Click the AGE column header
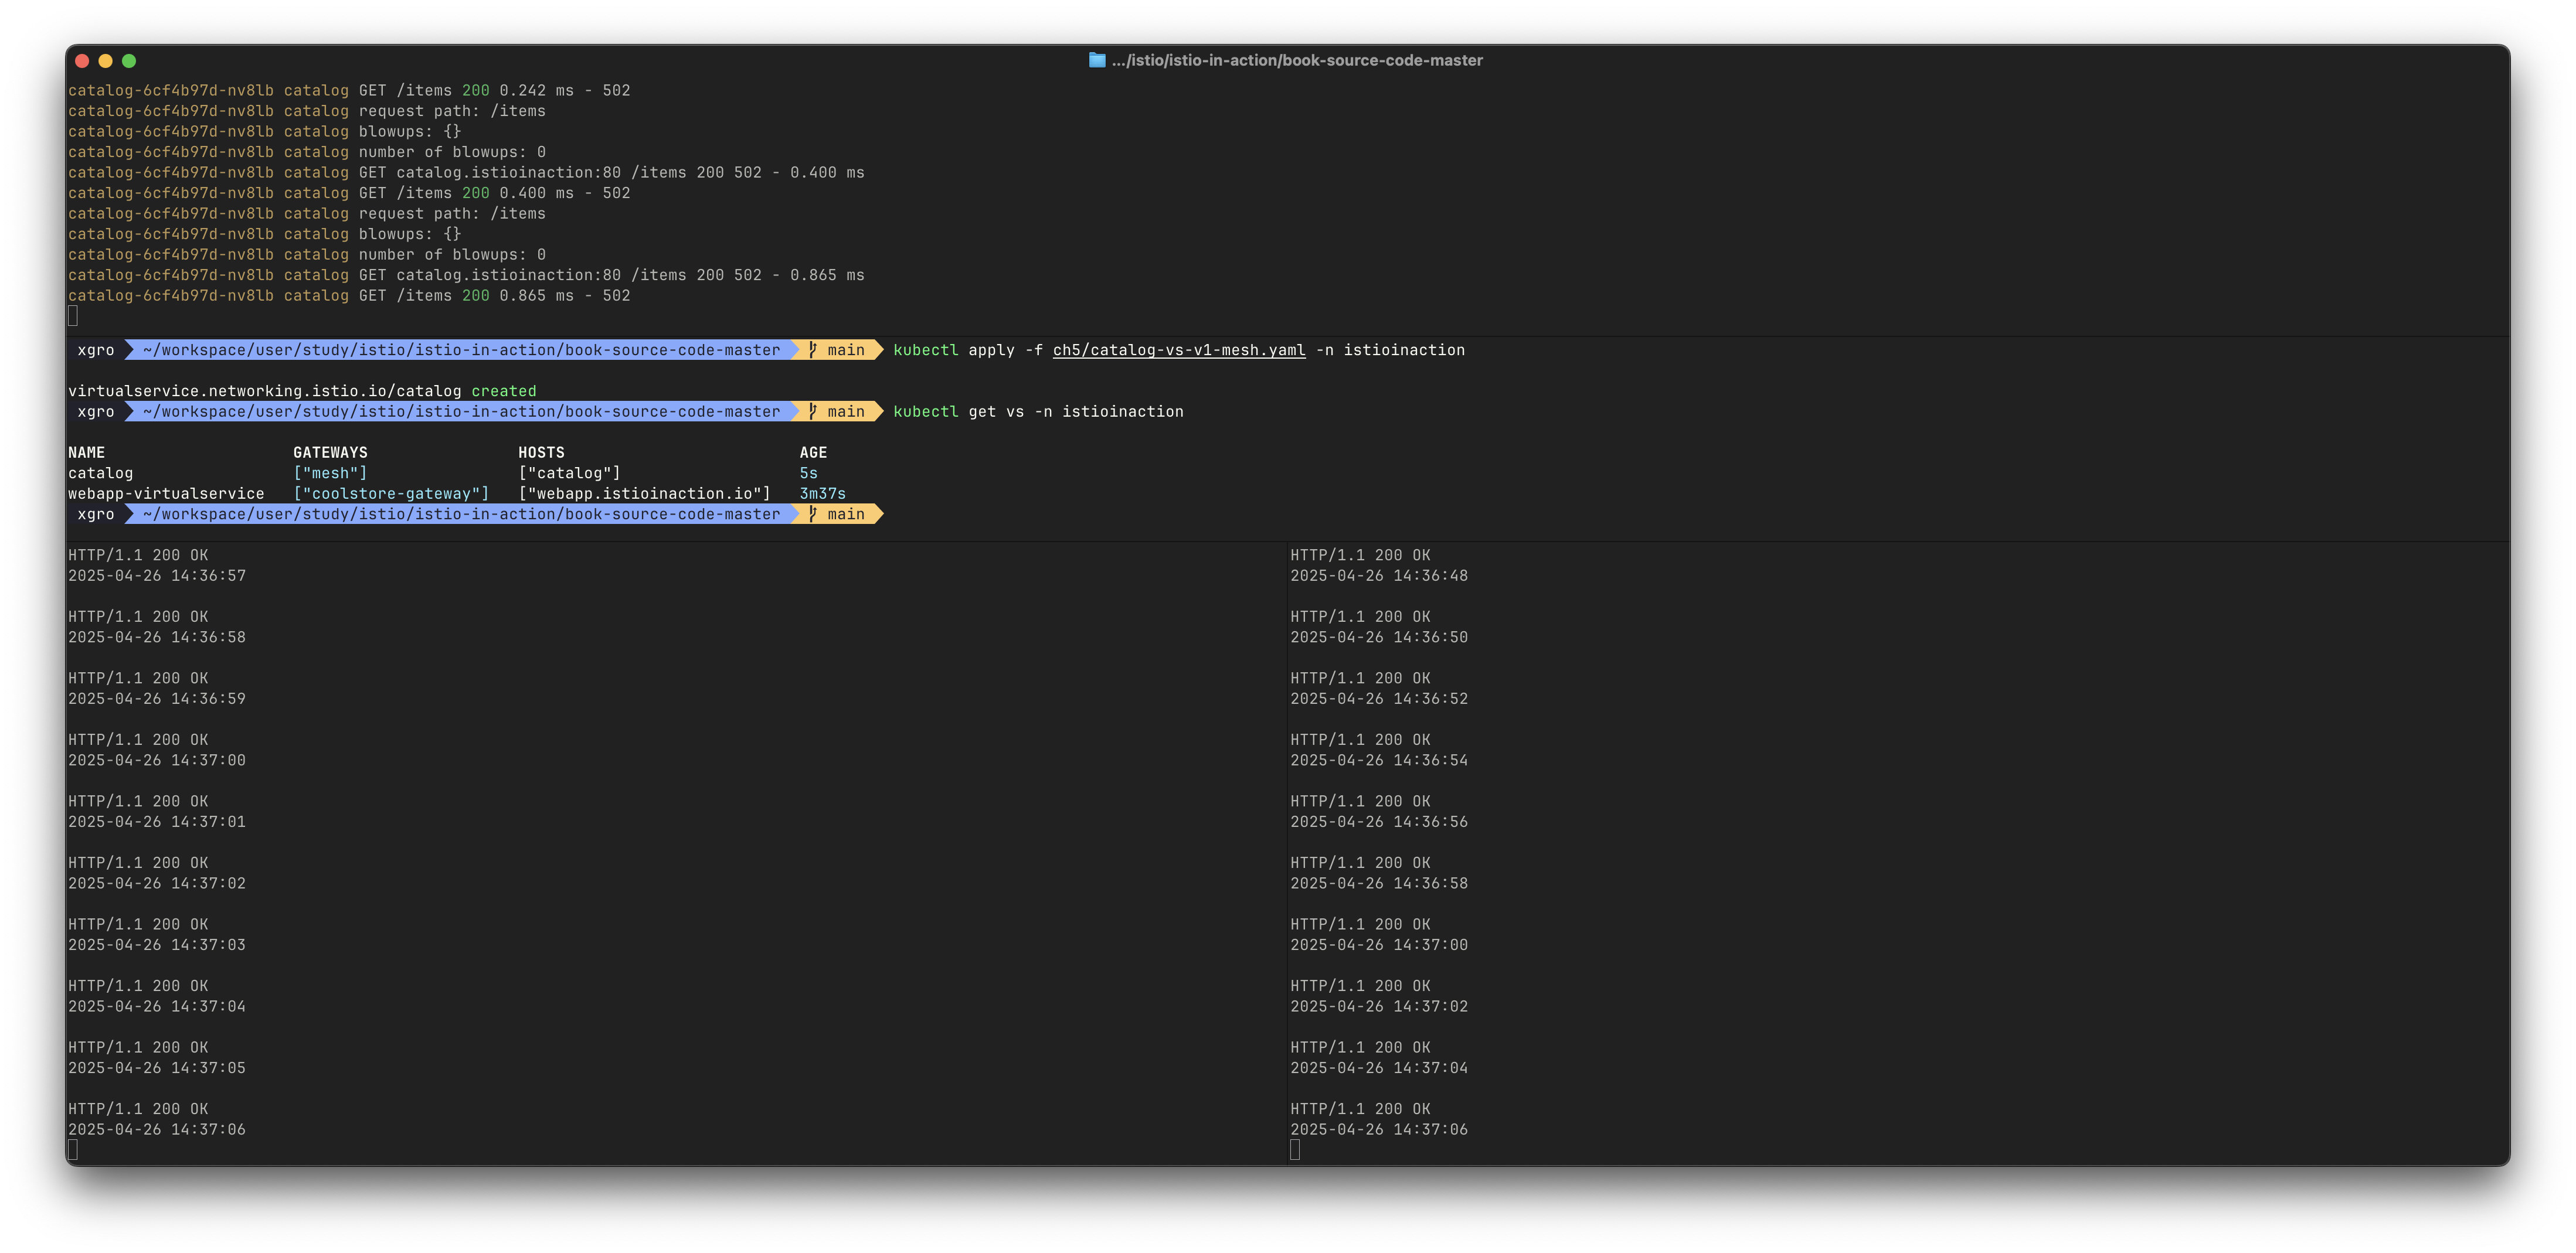 [x=813, y=452]
